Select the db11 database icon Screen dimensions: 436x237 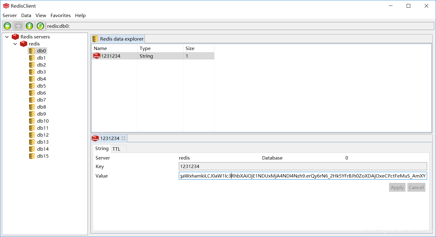point(32,128)
